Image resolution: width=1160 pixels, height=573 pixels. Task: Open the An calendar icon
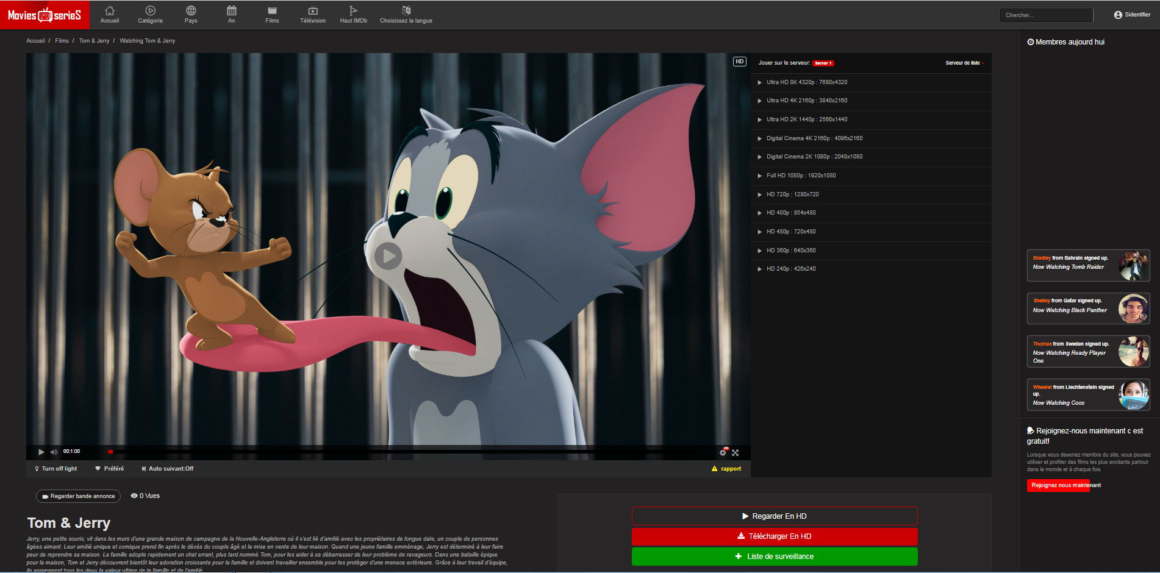click(232, 10)
